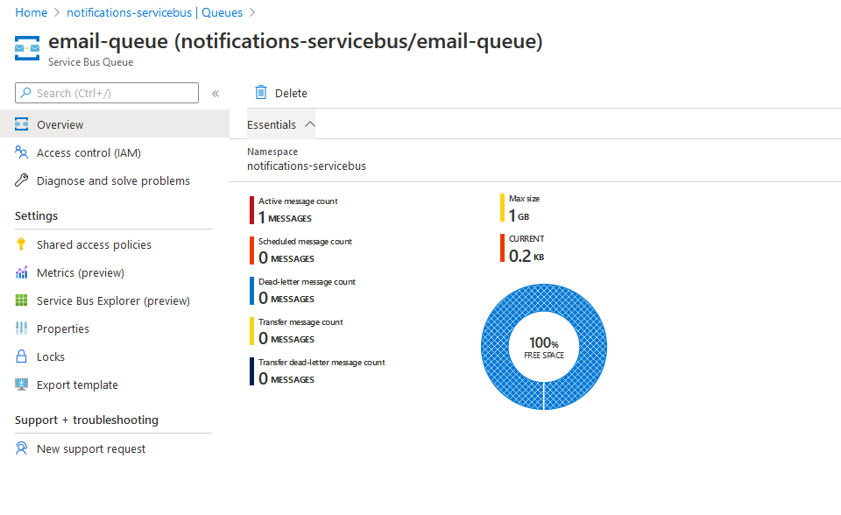Viewport: 841px width, 515px height.
Task: Go to Home breadcrumb link
Action: 32,12
